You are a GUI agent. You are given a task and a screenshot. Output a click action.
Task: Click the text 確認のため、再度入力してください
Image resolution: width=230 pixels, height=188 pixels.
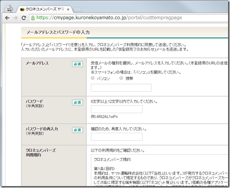click(x=118, y=129)
